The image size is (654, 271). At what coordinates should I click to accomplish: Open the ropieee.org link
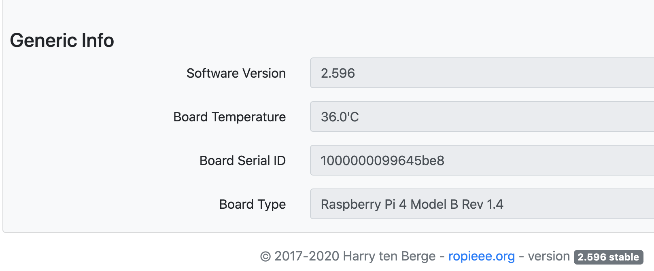coord(482,256)
